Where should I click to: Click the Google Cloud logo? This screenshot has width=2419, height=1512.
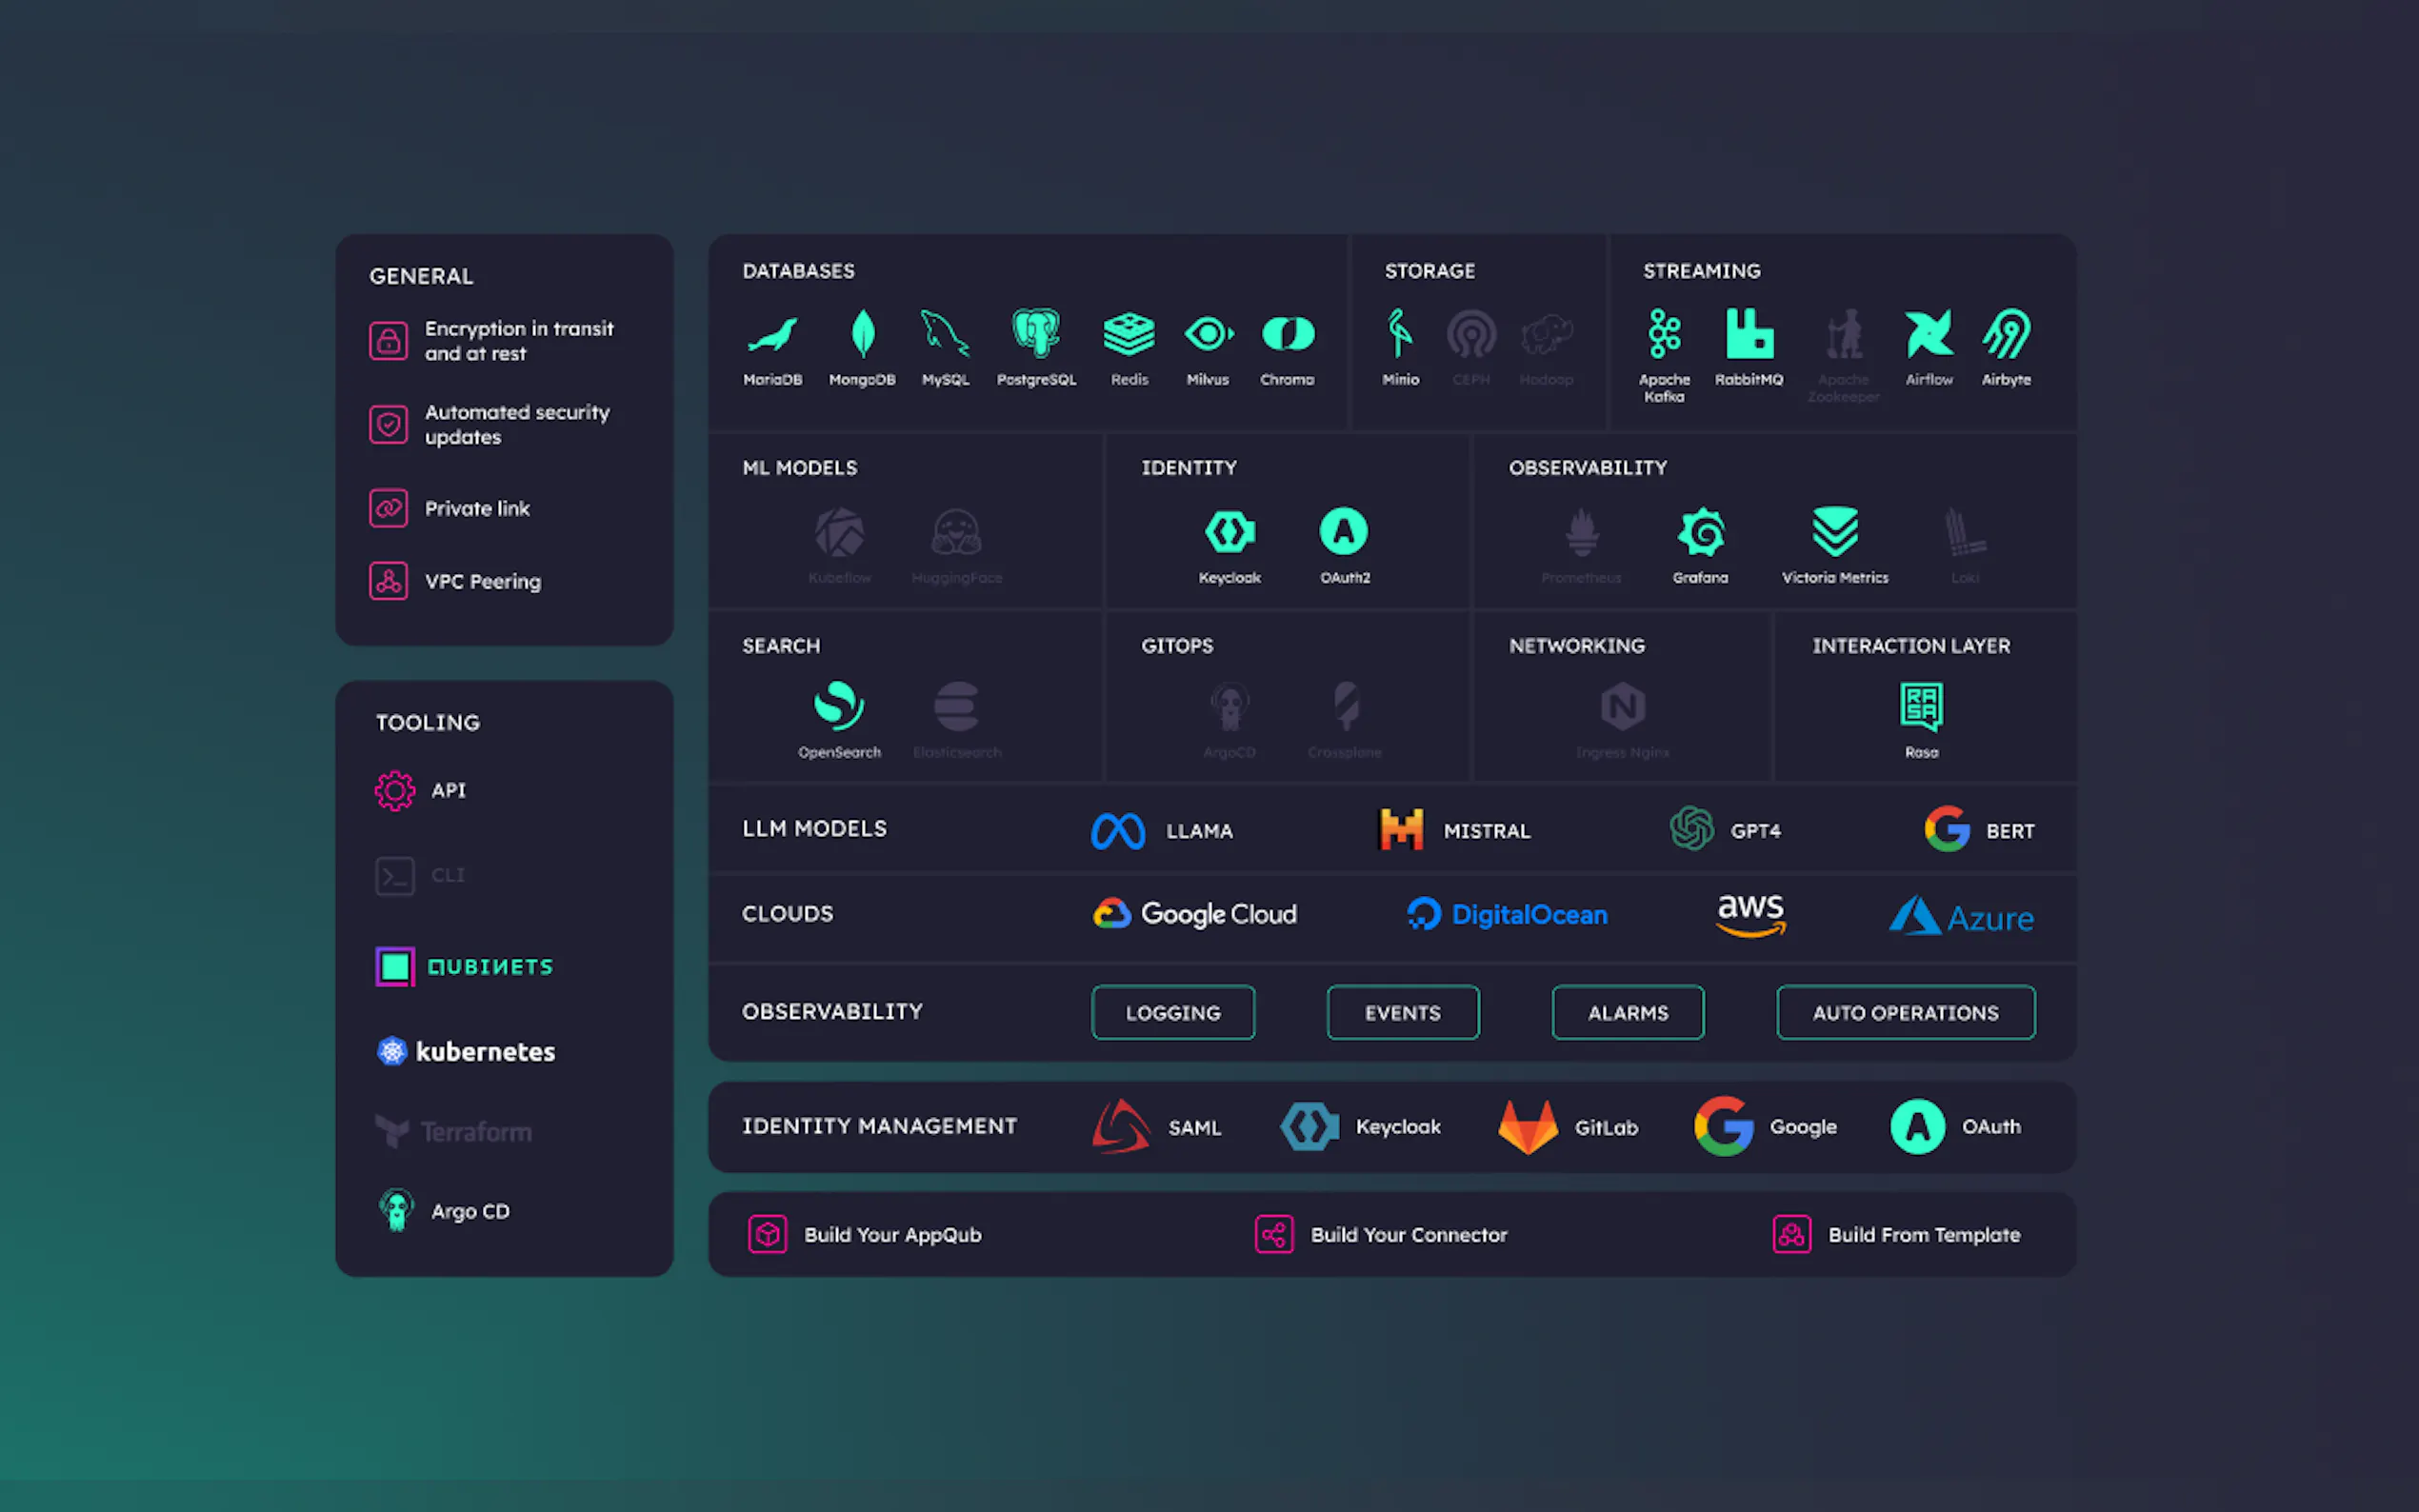pos(1195,914)
